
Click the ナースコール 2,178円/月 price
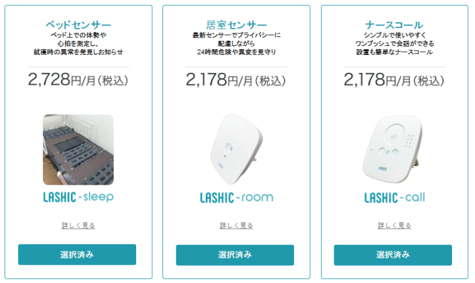[x=394, y=80]
